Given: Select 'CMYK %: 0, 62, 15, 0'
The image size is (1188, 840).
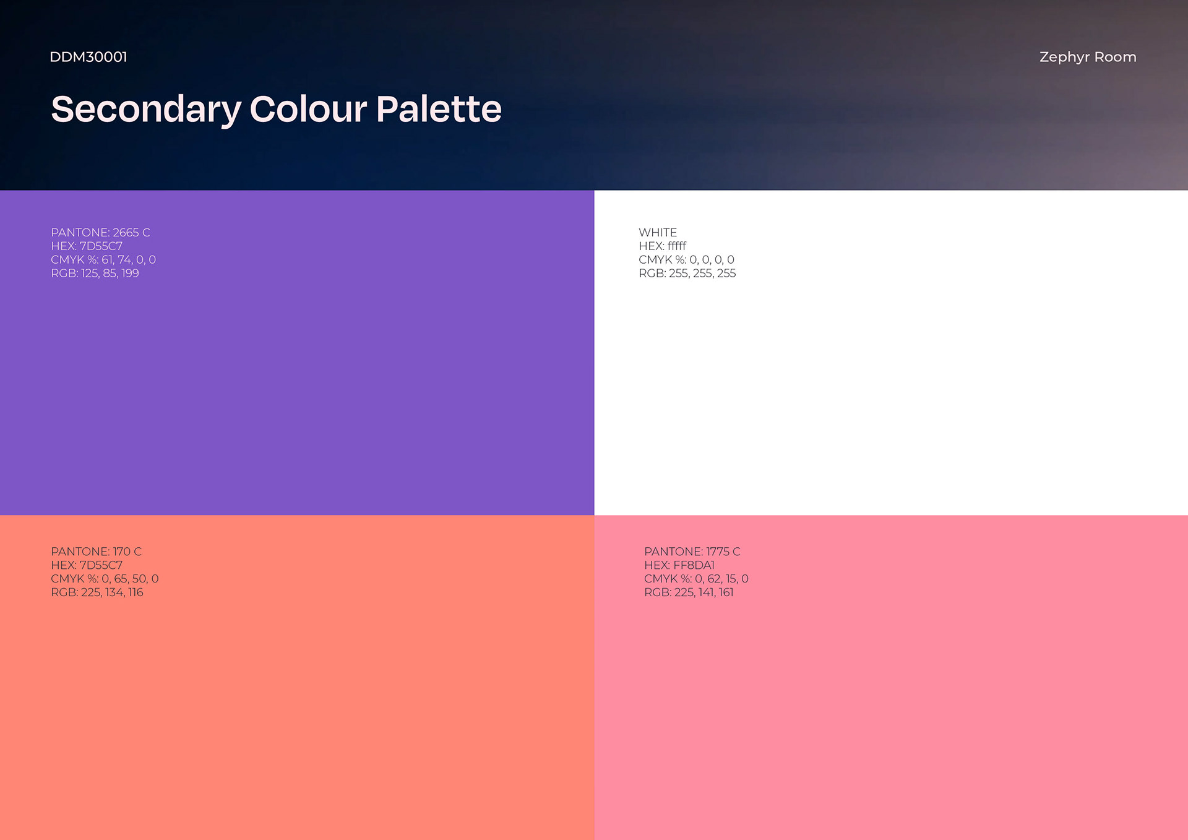Looking at the screenshot, I should tap(696, 579).
